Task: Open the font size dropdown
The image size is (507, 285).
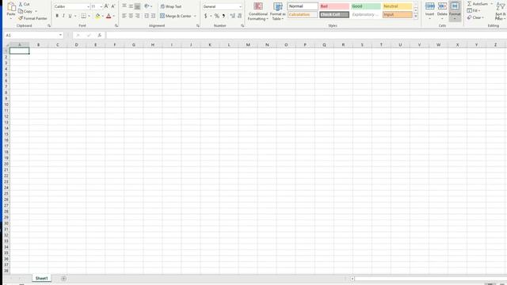Action: [x=101, y=7]
